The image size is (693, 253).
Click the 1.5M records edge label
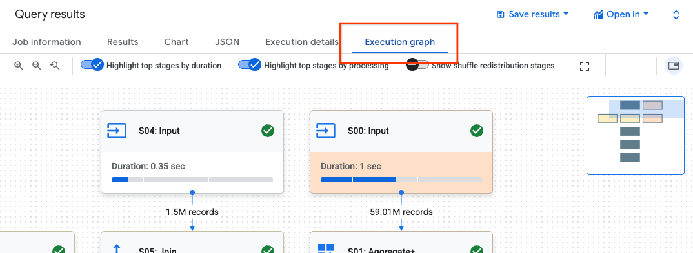pyautogui.click(x=192, y=212)
